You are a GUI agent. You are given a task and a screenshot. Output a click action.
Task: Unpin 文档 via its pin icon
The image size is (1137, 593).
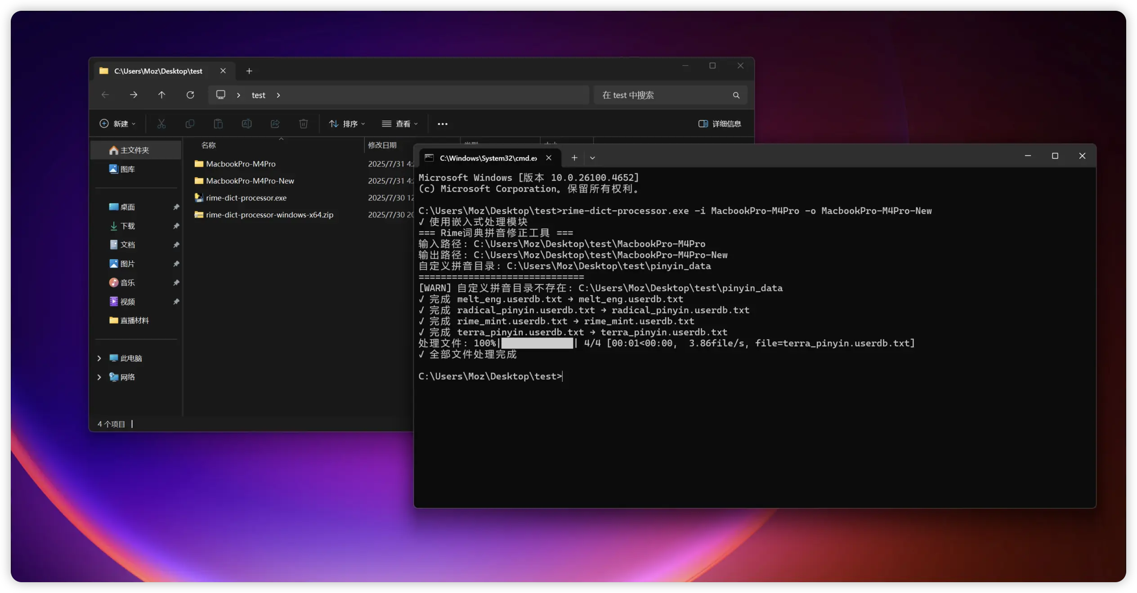pyautogui.click(x=176, y=245)
